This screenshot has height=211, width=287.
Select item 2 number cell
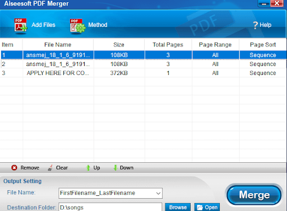click(x=12, y=64)
